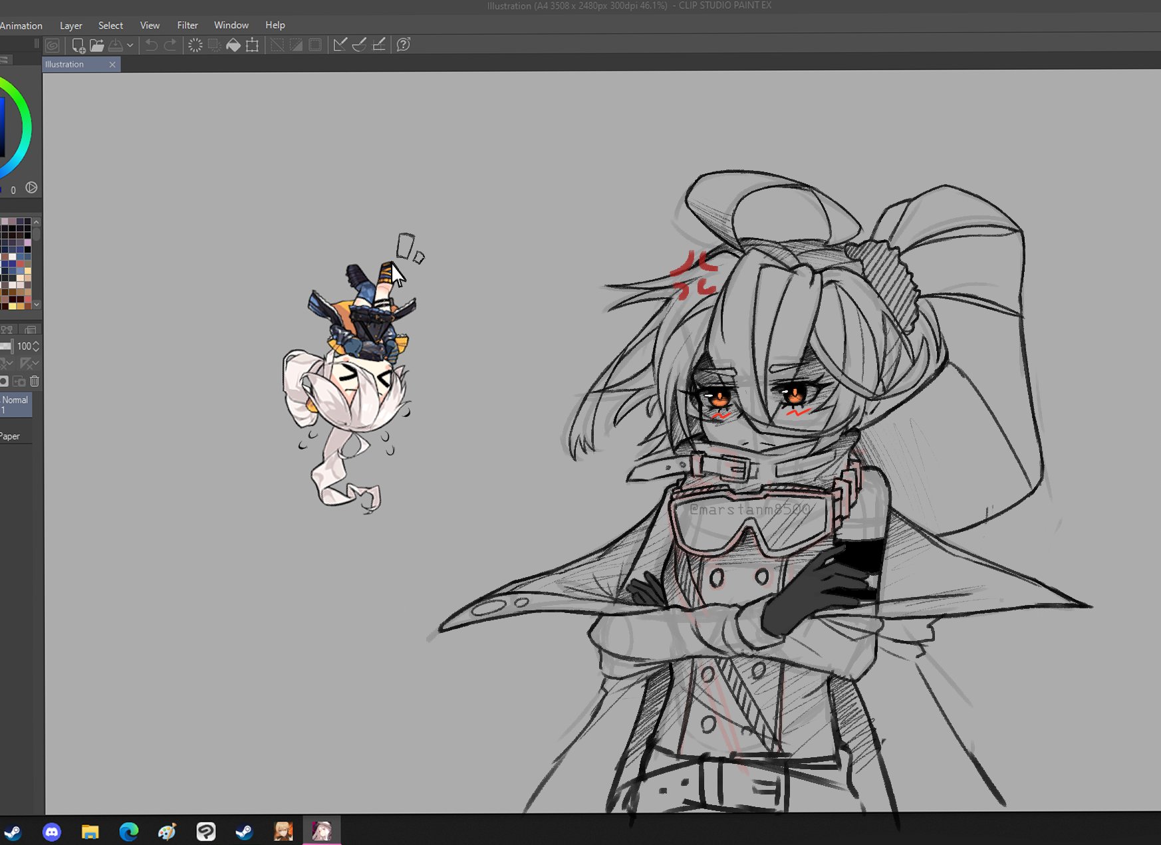Open Discord from the taskbar

tap(51, 832)
